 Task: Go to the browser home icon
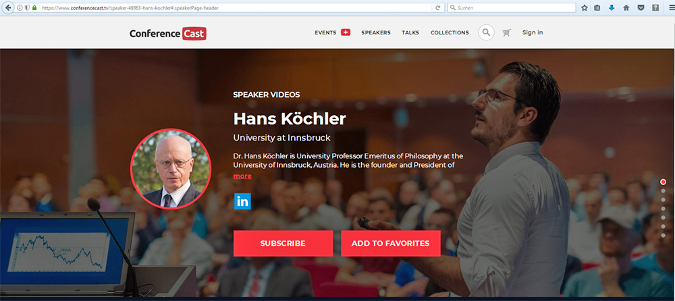point(626,7)
